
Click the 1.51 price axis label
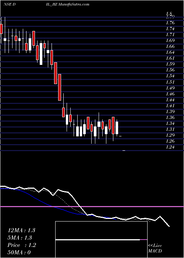[x=170, y=82]
